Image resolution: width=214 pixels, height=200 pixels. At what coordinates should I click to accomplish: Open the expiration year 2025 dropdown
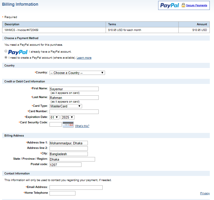(68, 117)
